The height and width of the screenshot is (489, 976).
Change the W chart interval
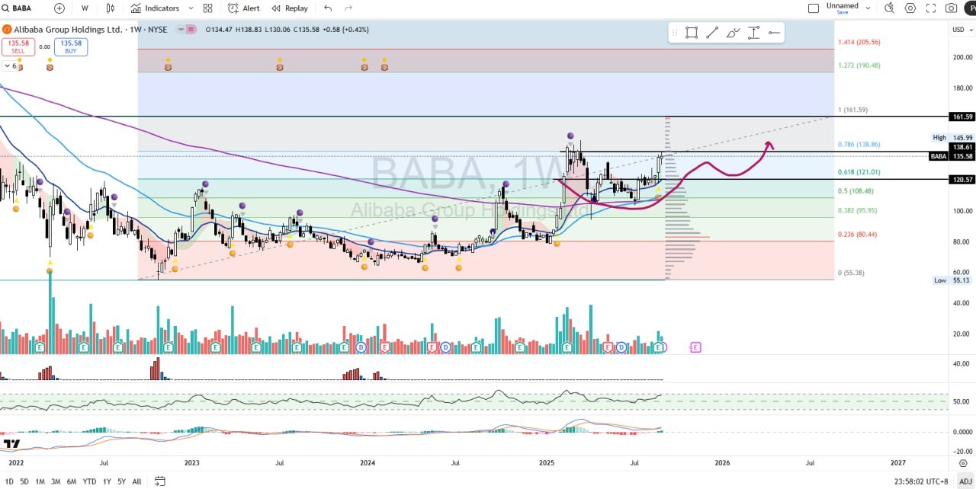pyautogui.click(x=85, y=8)
